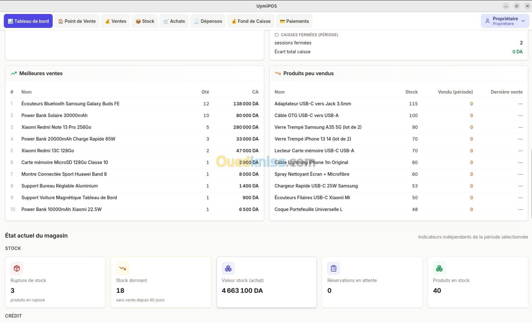Click the downward trend icon on Stock dormant card
The width and height of the screenshot is (532, 323).
click(122, 269)
